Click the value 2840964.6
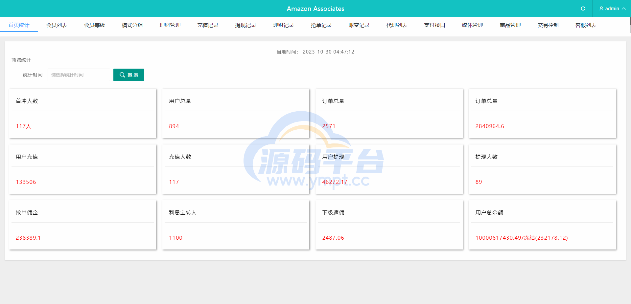Image resolution: width=631 pixels, height=304 pixels. pyautogui.click(x=490, y=126)
